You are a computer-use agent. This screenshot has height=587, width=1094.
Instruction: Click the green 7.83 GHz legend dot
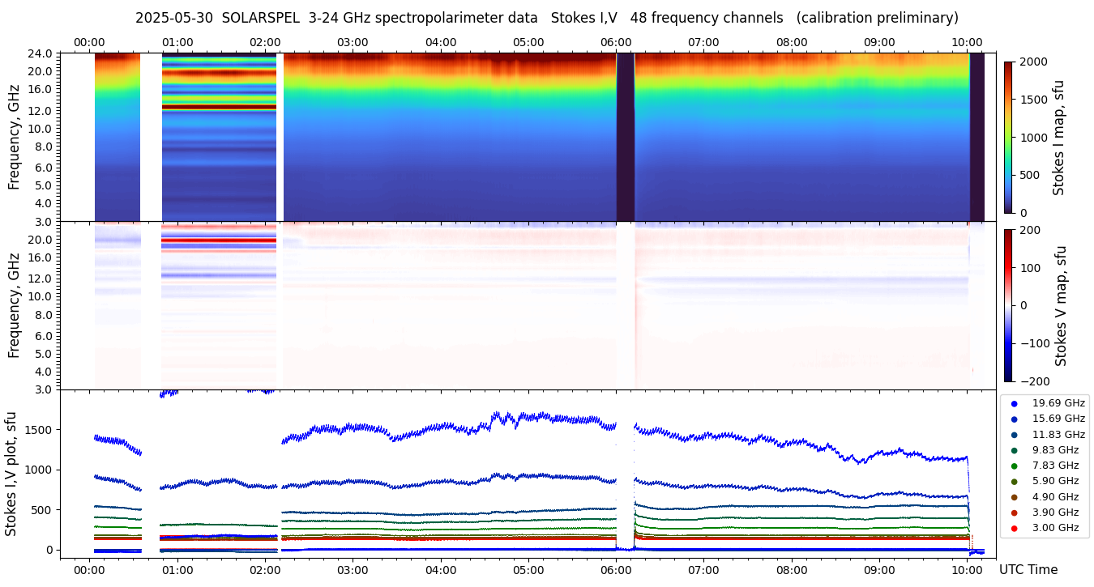[x=1014, y=466]
